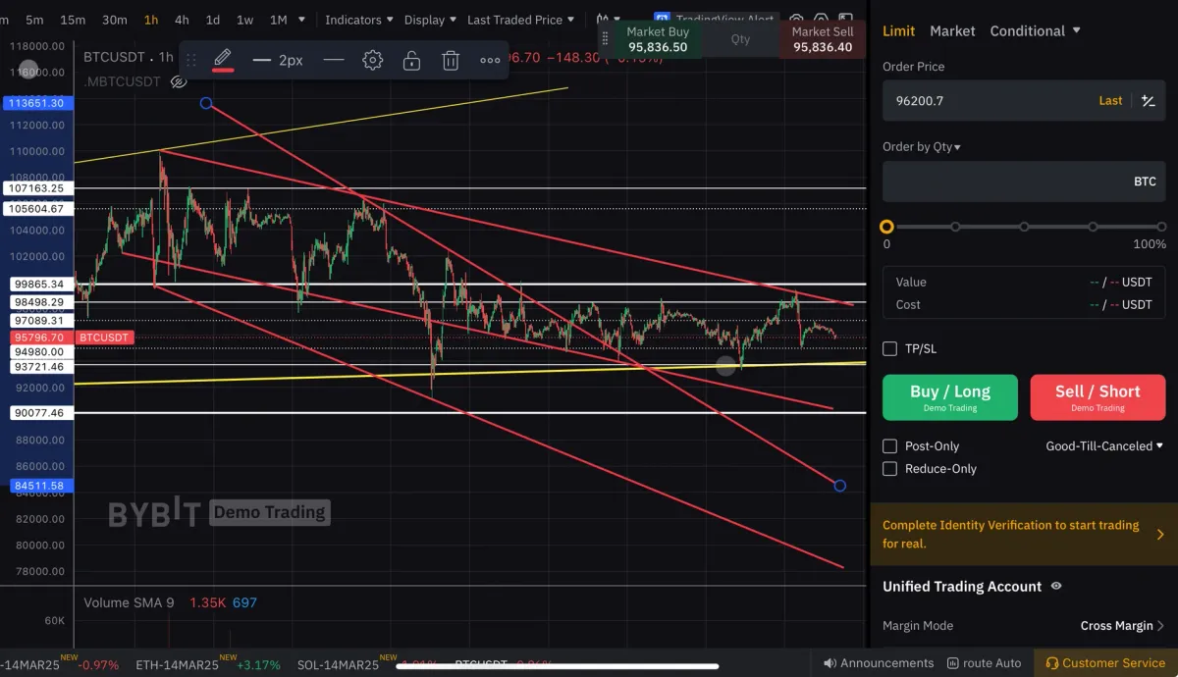
Task: Check the Post-Only option
Action: point(889,445)
